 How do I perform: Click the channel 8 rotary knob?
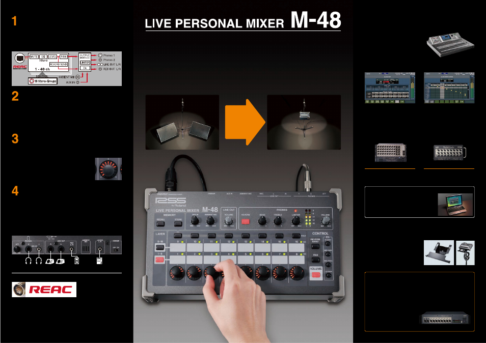tap(296, 273)
